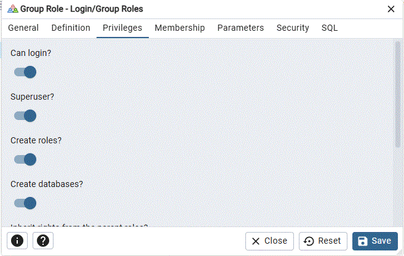
Task: Turn off Create roles switch
Action: coord(25,160)
